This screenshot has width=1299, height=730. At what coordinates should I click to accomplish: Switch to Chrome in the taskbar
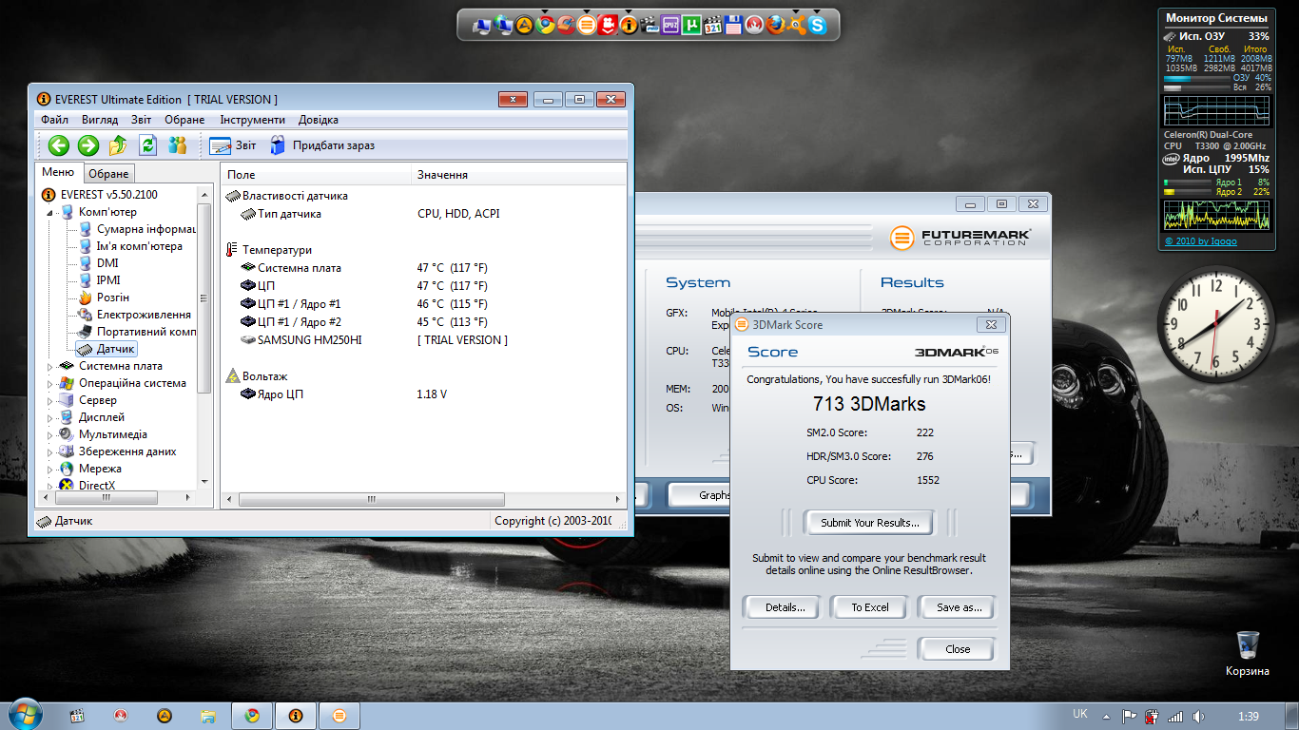pyautogui.click(x=252, y=716)
